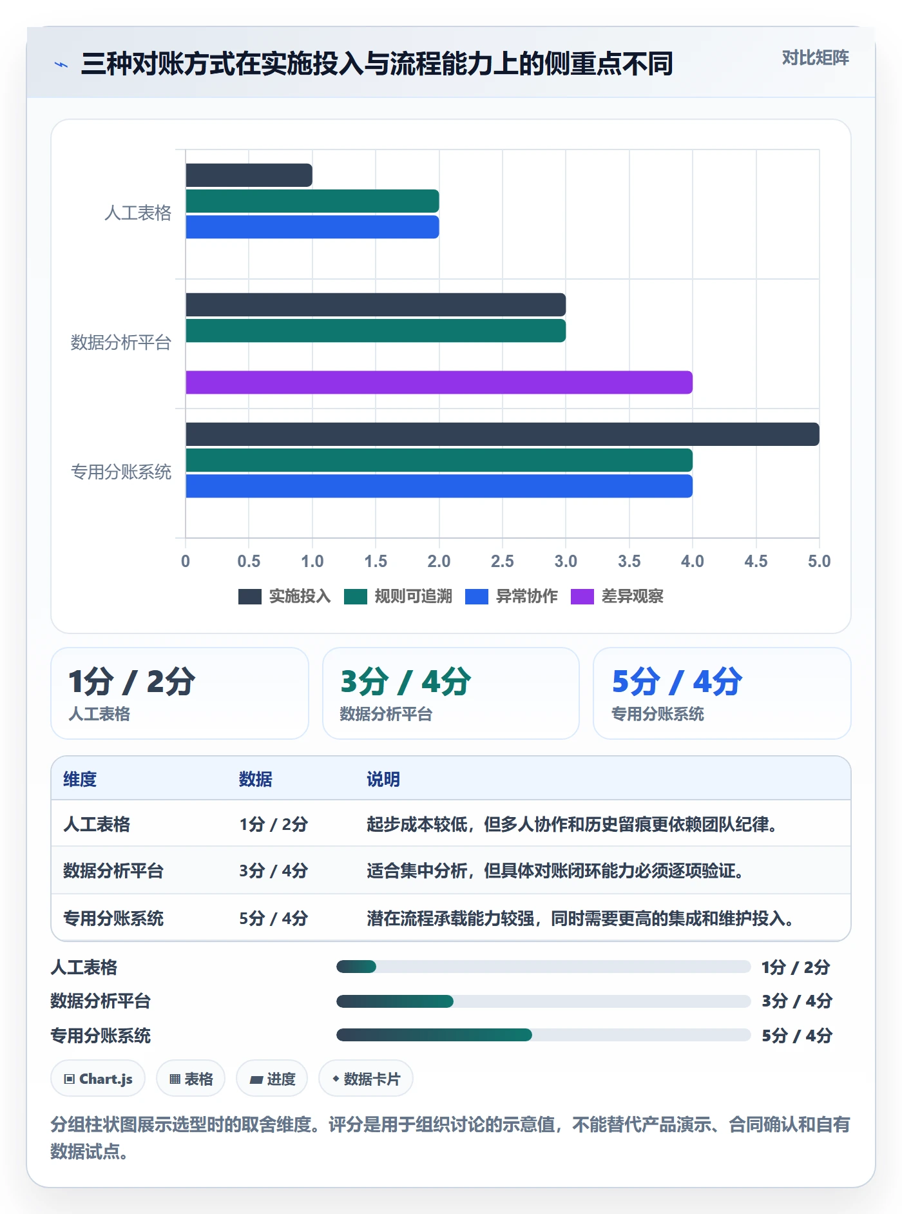Click the 说明 column header
Image resolution: width=902 pixels, height=1214 pixels.
(x=383, y=779)
